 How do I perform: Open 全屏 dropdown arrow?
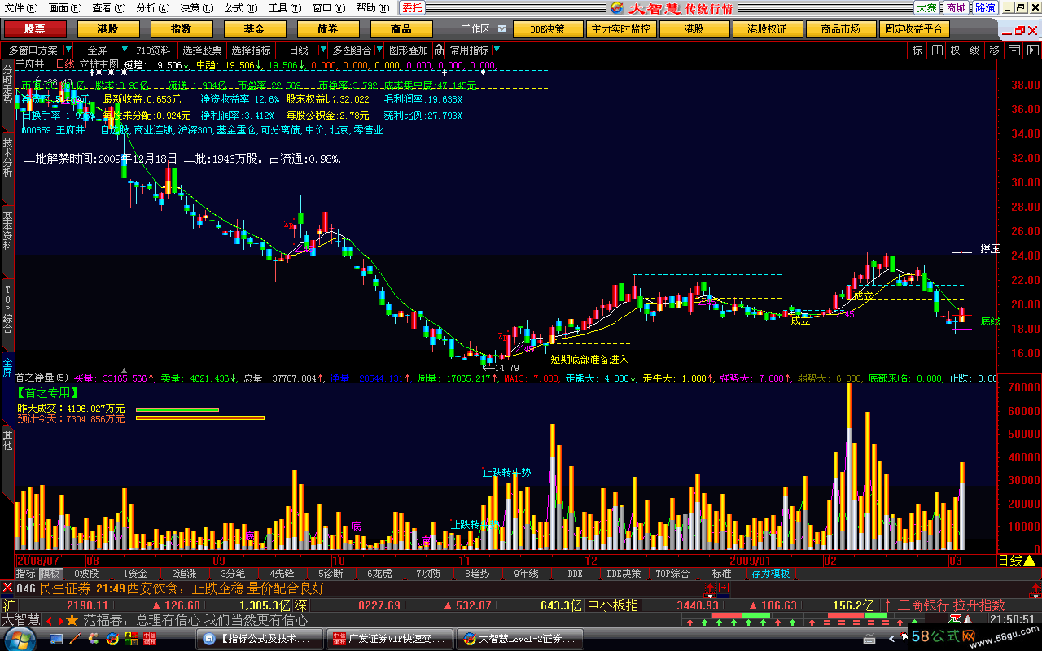123,50
